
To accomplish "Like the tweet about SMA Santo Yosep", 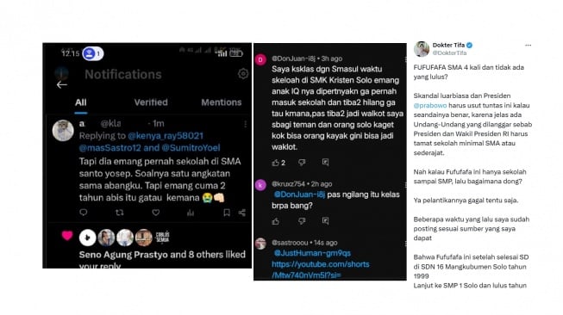I will tap(155, 213).
